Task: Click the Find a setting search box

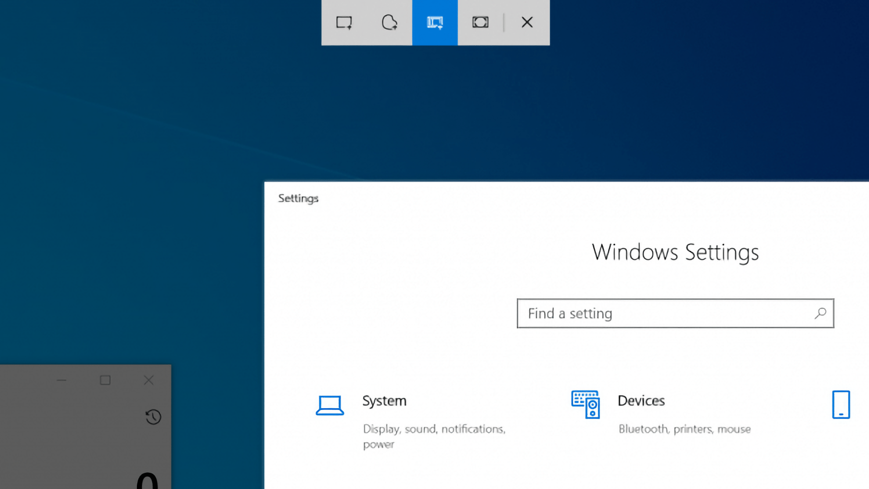Action: (x=675, y=313)
